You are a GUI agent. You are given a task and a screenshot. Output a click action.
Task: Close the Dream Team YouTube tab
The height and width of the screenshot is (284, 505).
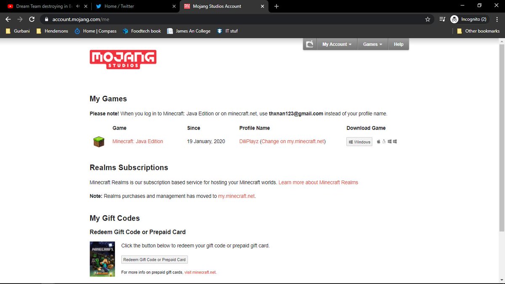click(86, 6)
